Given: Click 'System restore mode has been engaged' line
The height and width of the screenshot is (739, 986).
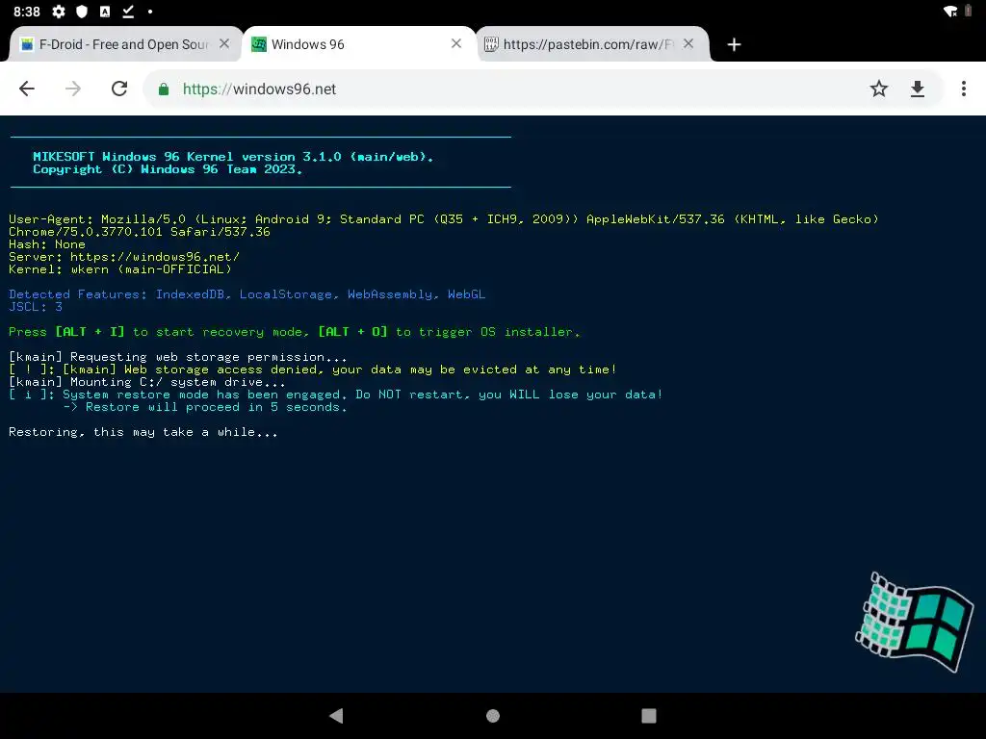Looking at the screenshot, I should click(x=336, y=395).
